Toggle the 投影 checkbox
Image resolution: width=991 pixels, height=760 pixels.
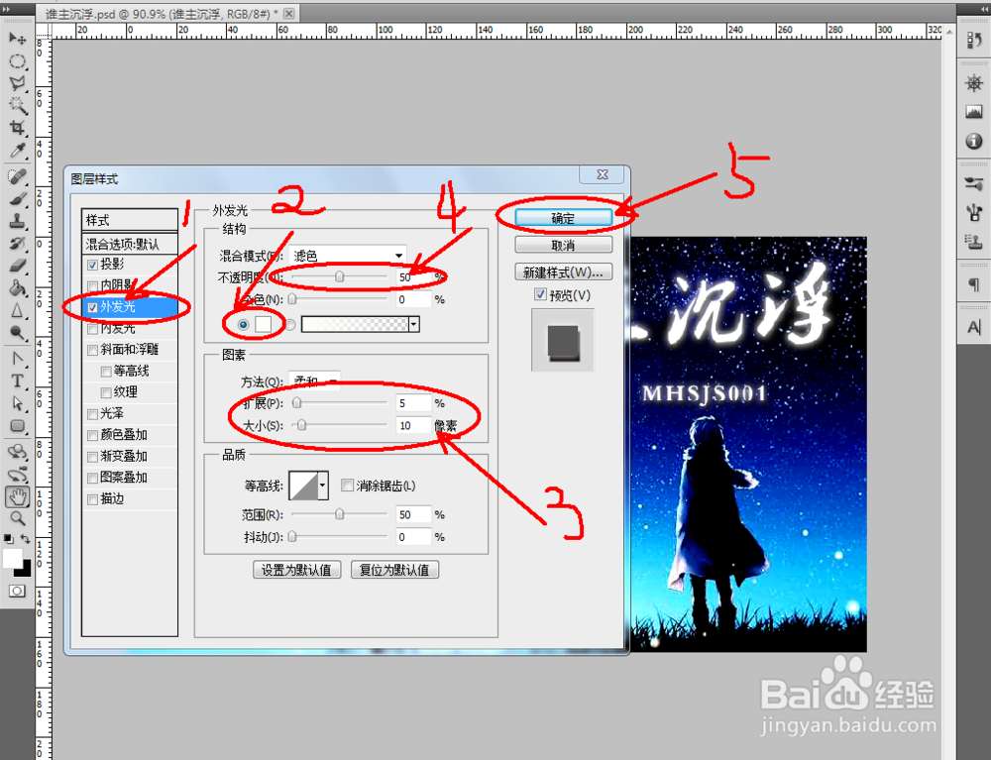point(92,265)
